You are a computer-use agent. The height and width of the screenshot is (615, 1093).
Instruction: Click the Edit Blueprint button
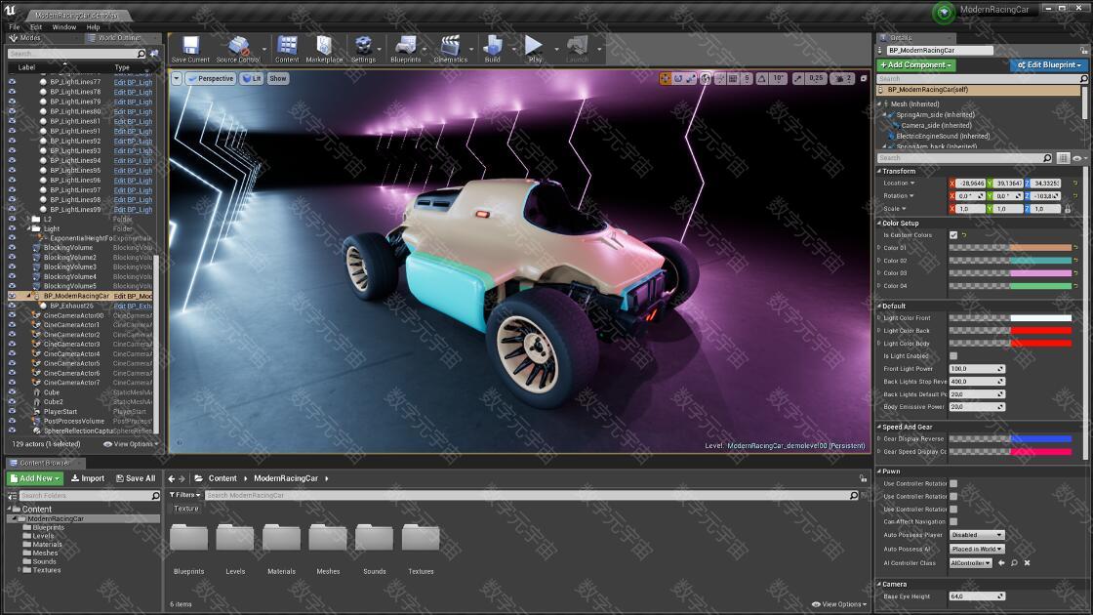click(x=1048, y=65)
